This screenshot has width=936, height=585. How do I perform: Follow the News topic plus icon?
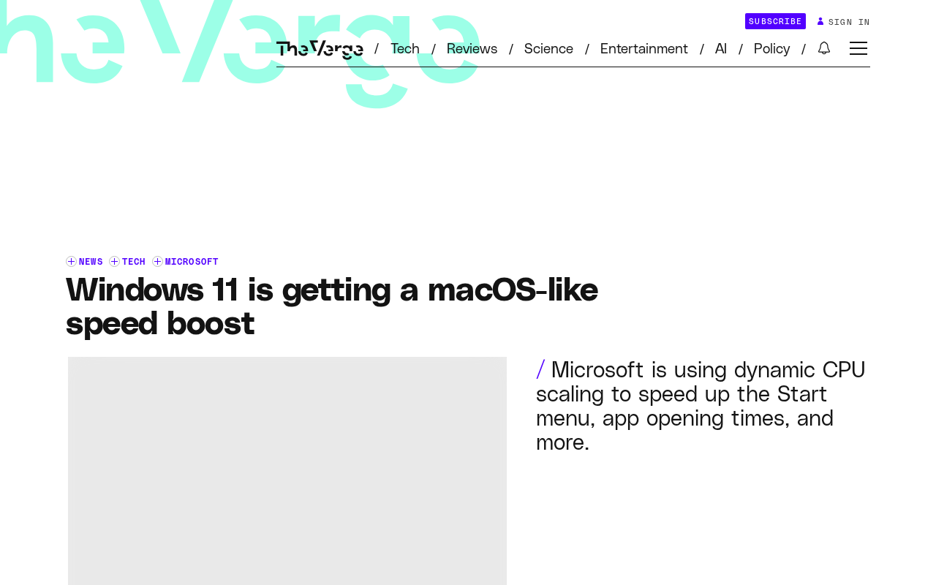point(71,262)
